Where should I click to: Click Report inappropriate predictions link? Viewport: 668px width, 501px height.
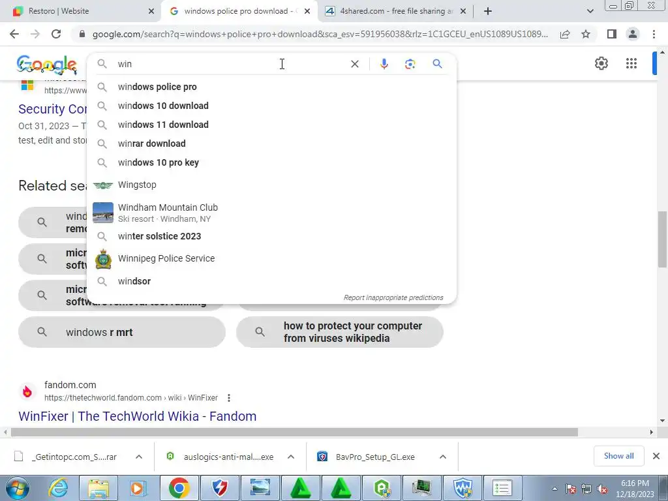click(x=393, y=297)
